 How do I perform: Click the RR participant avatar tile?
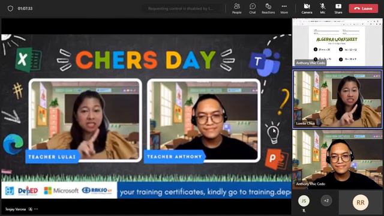click(x=361, y=203)
